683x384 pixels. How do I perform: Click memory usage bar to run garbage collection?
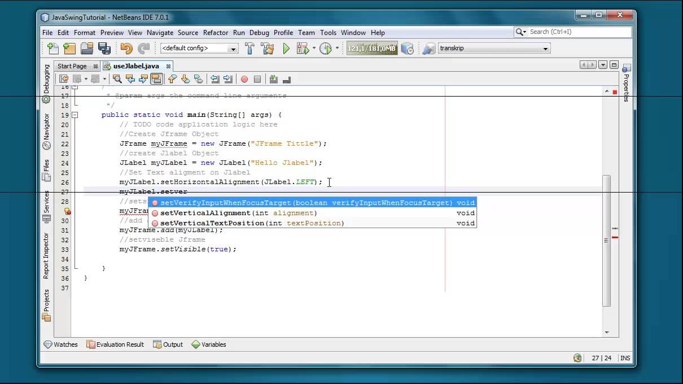(x=372, y=49)
